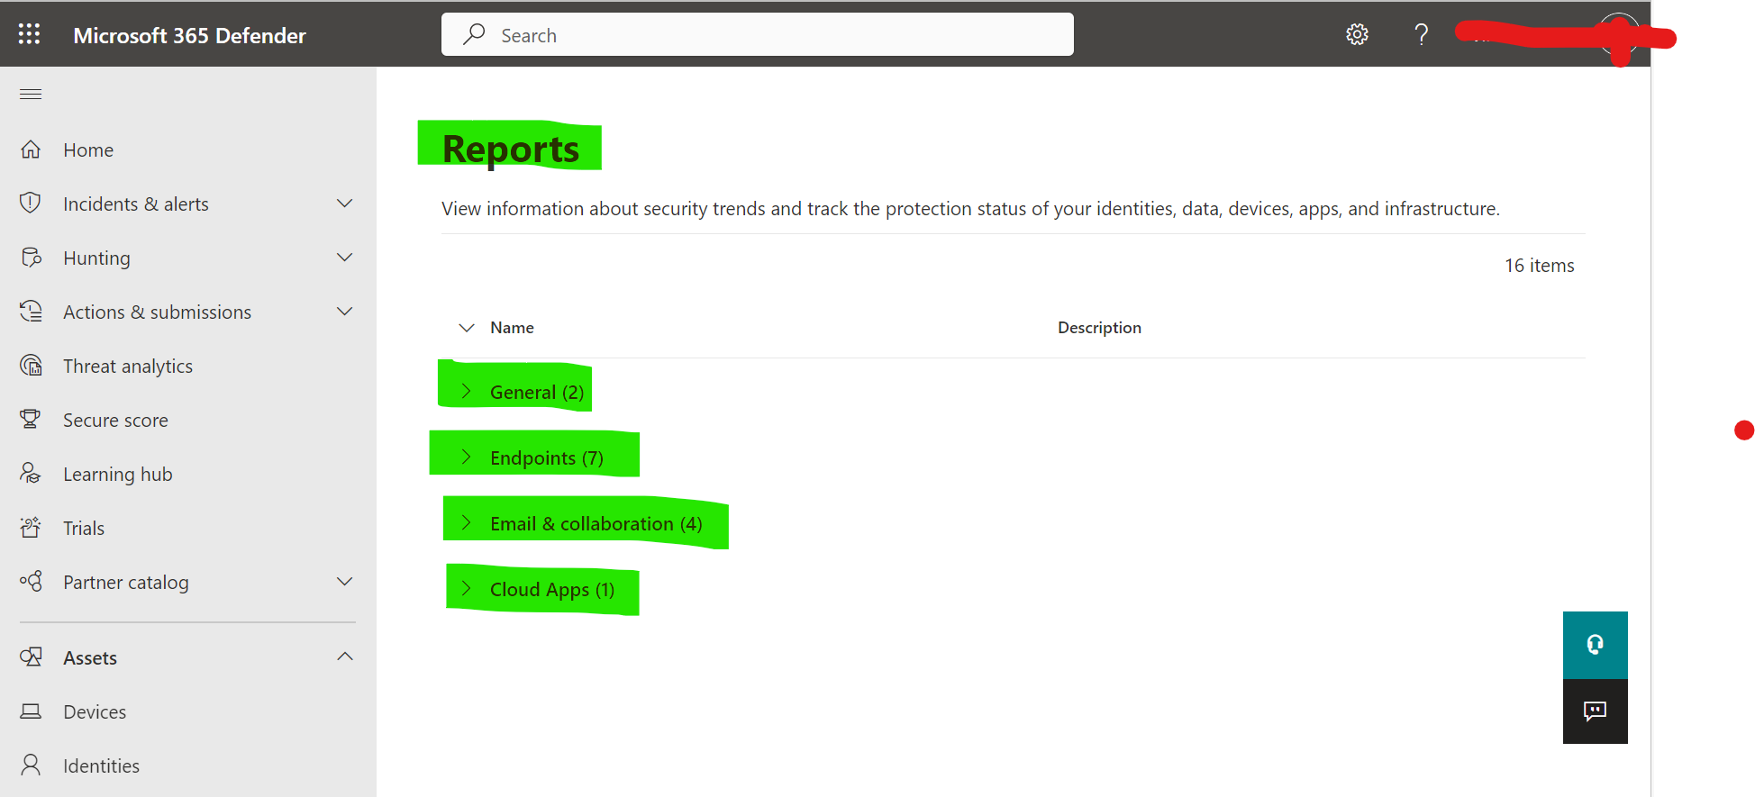Screen dimensions: 1755x797
Task: Click the Assets section label
Action: pos(90,657)
